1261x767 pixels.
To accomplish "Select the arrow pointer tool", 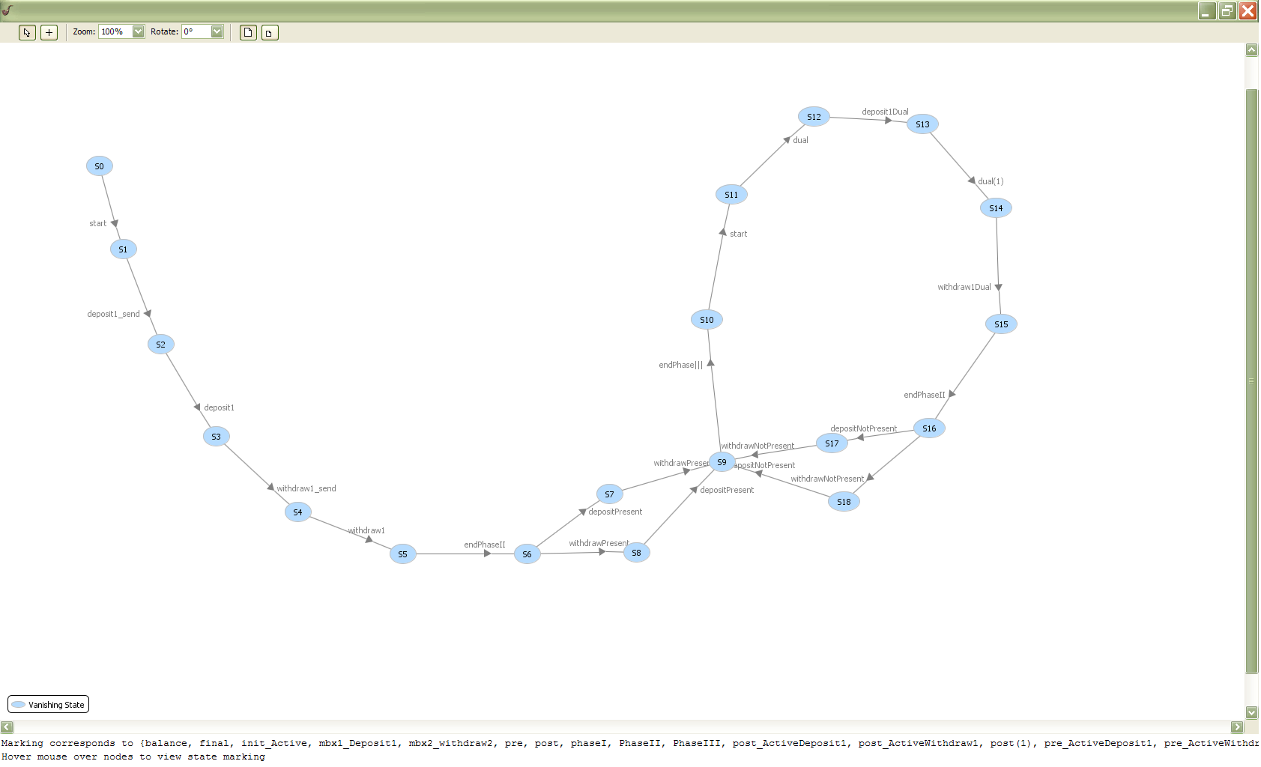I will pos(26,32).
